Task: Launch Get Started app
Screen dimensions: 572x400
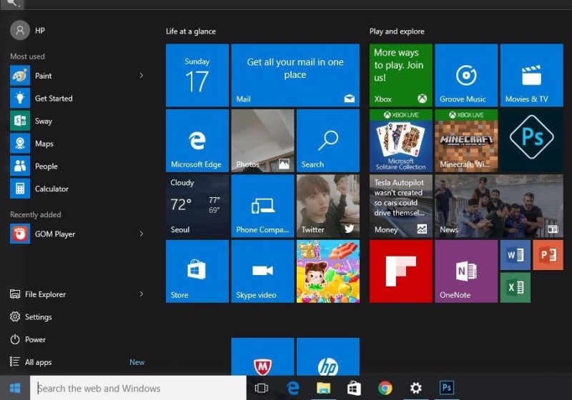Action: tap(77, 99)
